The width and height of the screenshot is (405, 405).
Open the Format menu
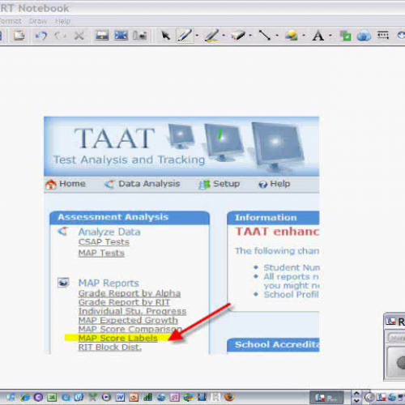[11, 21]
